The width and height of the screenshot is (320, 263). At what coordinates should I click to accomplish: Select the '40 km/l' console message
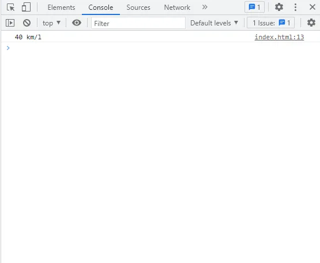tap(28, 37)
